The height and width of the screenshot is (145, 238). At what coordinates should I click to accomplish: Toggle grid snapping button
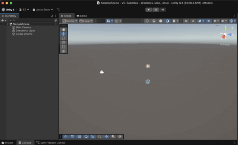pyautogui.click(x=109, y=21)
